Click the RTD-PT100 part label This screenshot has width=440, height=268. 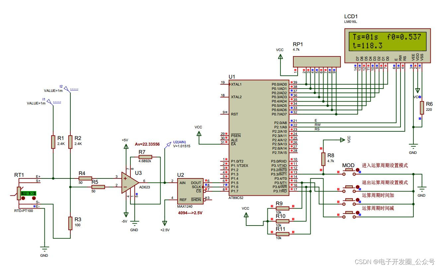(24, 211)
